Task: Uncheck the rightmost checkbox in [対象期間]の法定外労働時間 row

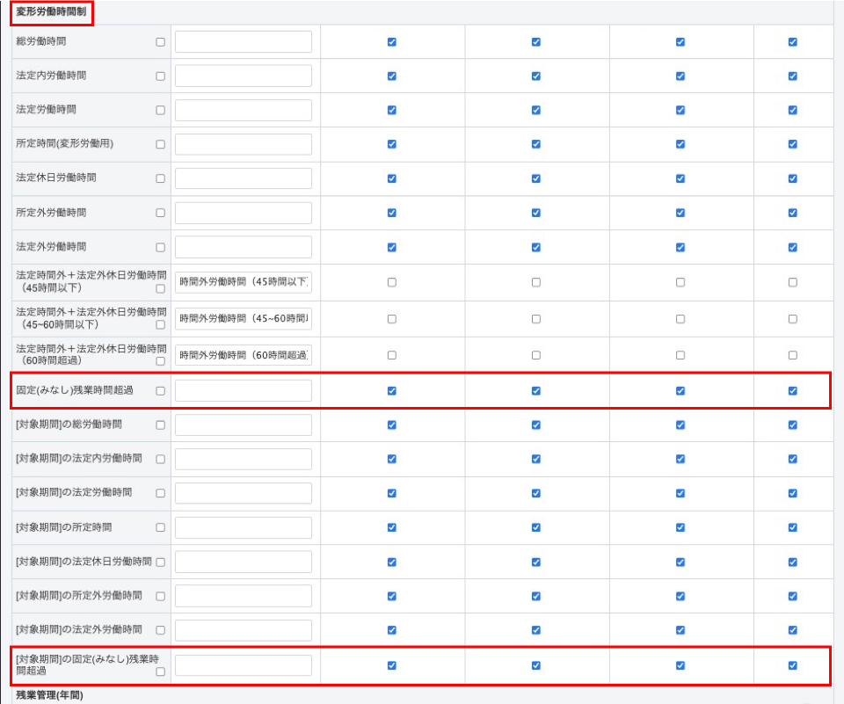Action: (792, 630)
